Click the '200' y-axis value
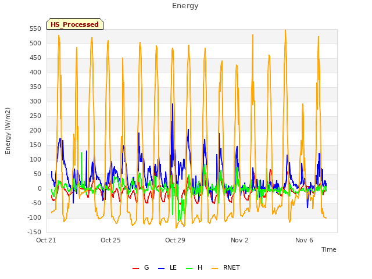The height and width of the screenshot is (279, 372). pyautogui.click(x=35, y=130)
